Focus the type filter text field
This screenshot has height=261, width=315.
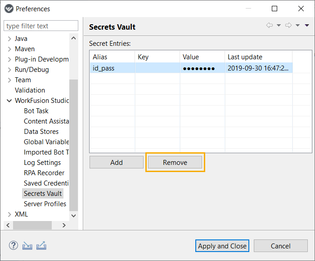(41, 26)
